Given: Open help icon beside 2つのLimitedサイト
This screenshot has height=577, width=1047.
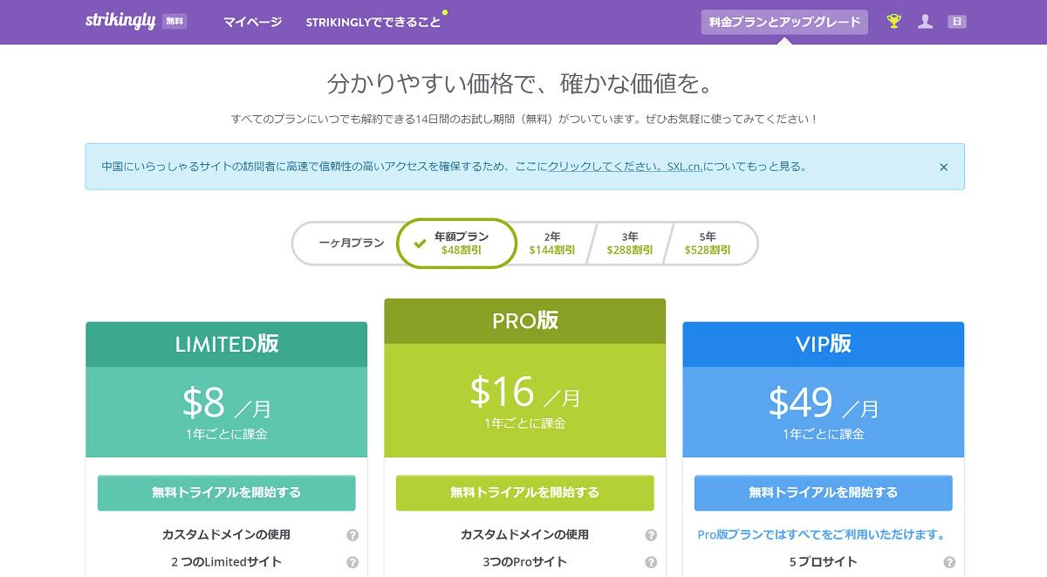Looking at the screenshot, I should pyautogui.click(x=352, y=563).
